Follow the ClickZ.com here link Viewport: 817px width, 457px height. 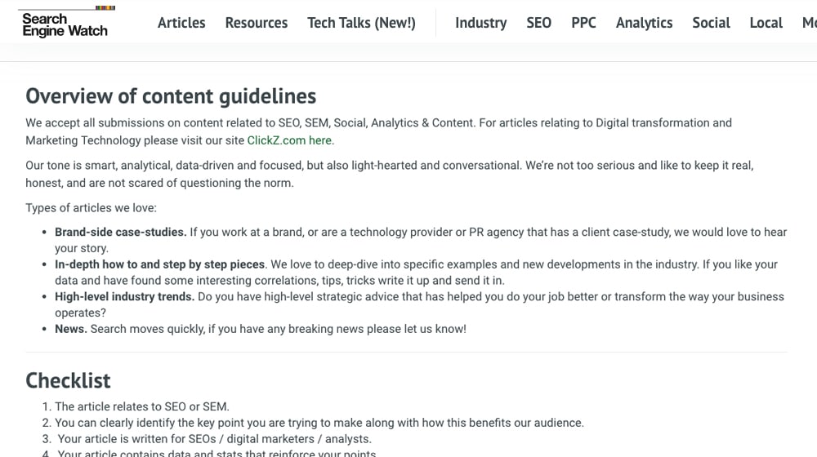pyautogui.click(x=289, y=140)
